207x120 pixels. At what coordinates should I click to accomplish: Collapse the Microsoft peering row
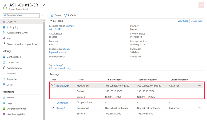[53, 108]
